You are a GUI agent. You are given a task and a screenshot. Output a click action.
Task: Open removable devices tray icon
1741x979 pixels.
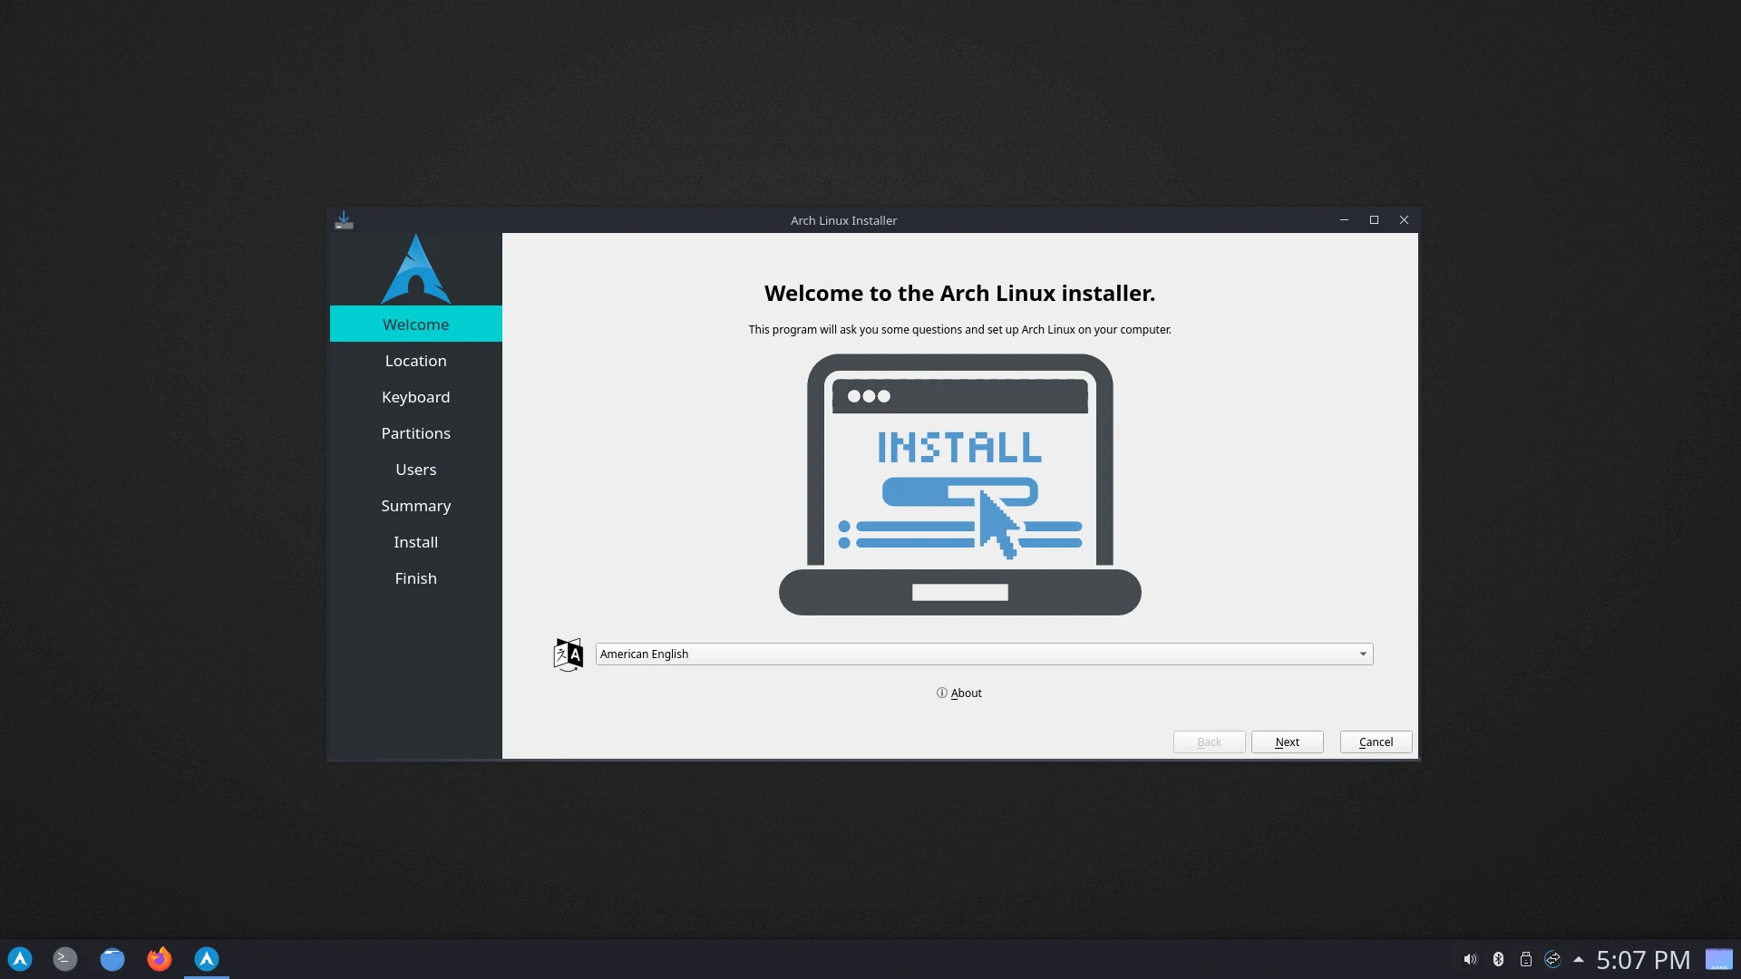click(x=1526, y=959)
